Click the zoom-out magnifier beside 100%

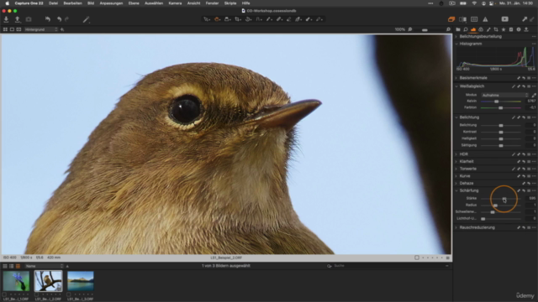coord(410,29)
